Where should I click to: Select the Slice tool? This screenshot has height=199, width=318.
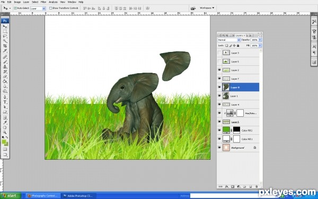(5, 51)
